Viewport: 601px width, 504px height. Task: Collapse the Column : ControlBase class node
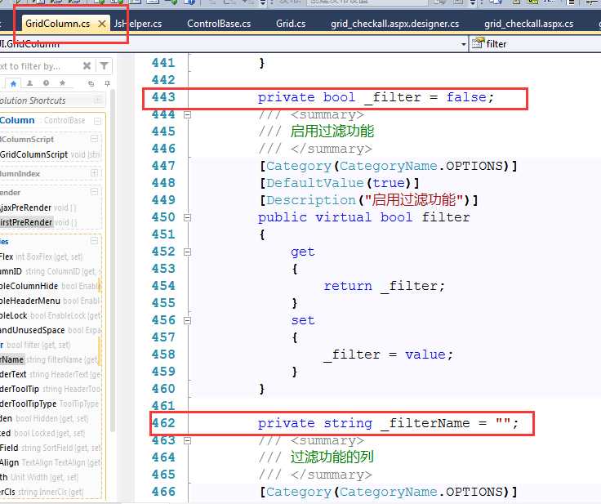point(97,121)
